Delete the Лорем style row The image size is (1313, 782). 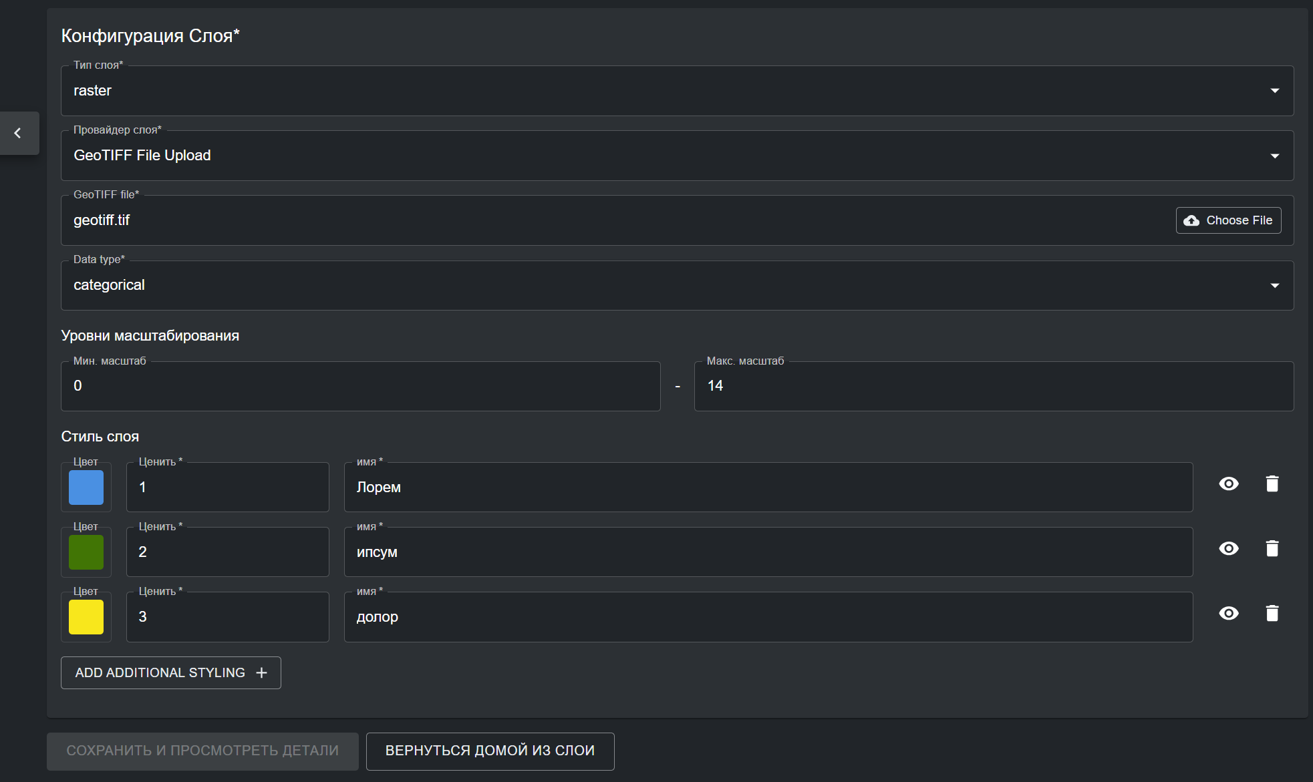1272,484
